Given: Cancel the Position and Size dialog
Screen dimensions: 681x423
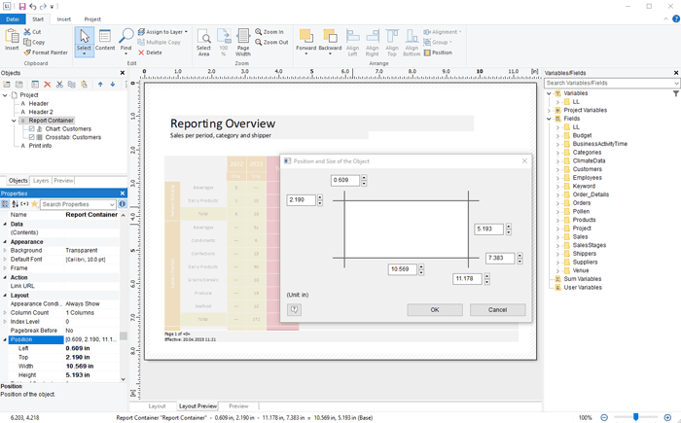Looking at the screenshot, I should point(497,310).
